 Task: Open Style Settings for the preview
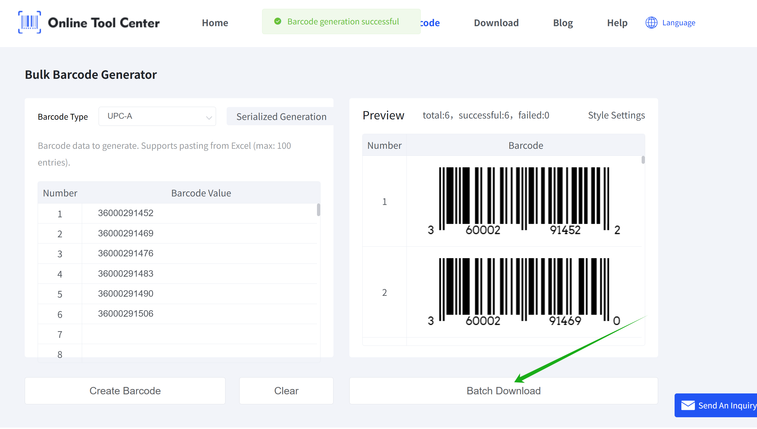click(x=616, y=115)
